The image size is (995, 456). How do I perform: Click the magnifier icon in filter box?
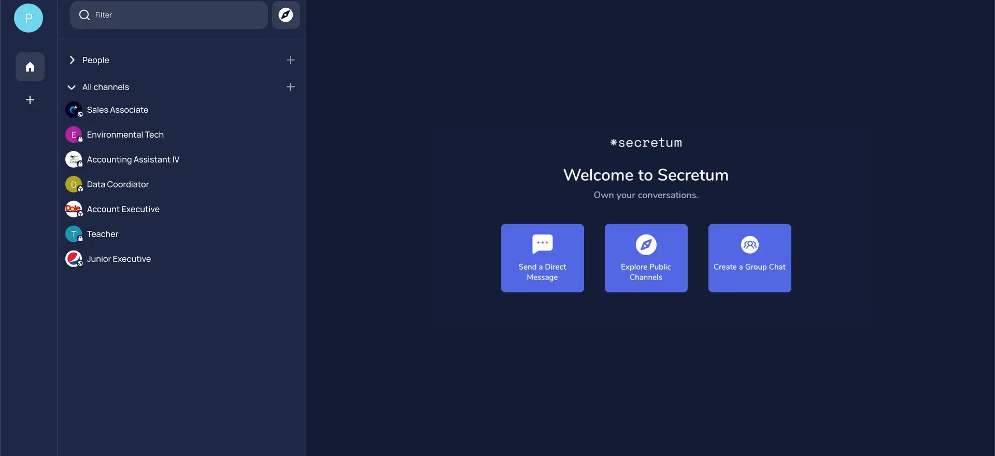pos(84,15)
